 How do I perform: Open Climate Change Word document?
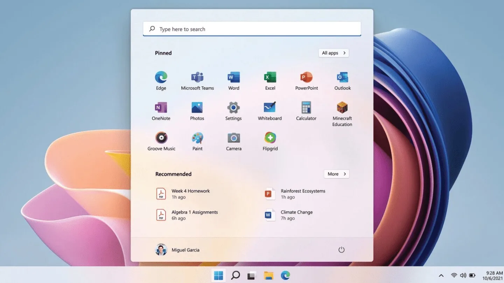point(289,215)
